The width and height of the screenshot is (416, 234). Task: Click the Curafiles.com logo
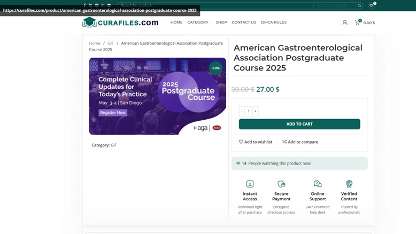click(x=120, y=22)
